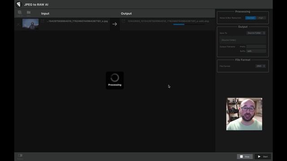Click the output file name ending in _o-edit.dng
This screenshot has width=287, height=161.
(168, 21)
